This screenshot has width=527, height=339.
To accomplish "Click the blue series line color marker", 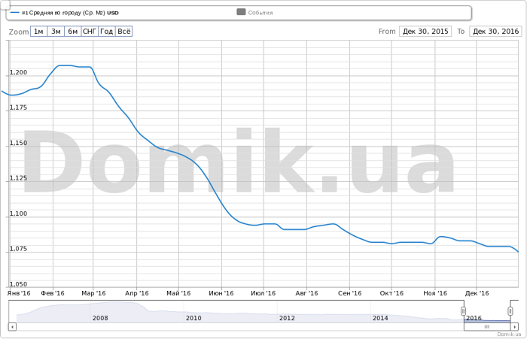I will [15, 13].
